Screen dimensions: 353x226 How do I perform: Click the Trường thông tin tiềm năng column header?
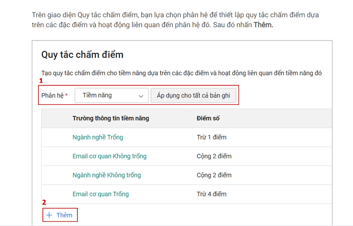click(x=111, y=118)
